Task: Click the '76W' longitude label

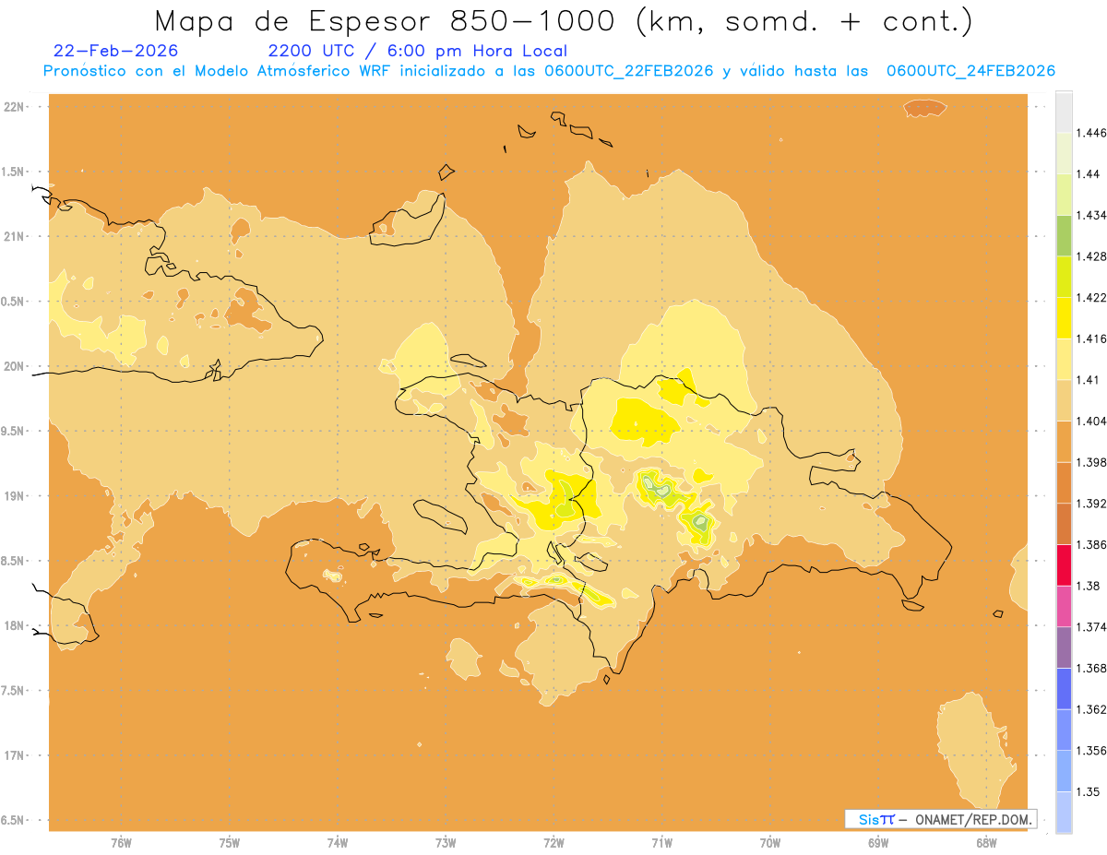Action: tap(121, 843)
